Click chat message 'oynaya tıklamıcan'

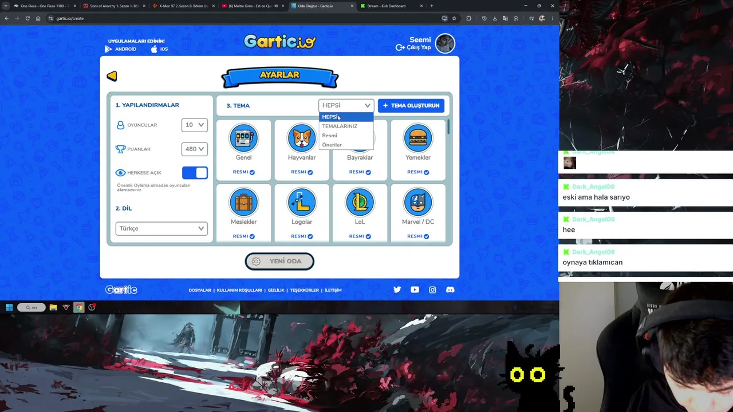pyautogui.click(x=592, y=262)
